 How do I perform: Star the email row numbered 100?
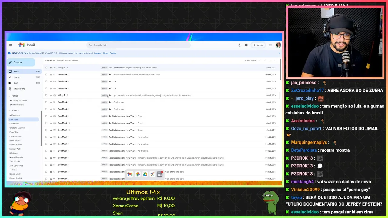coord(51,144)
